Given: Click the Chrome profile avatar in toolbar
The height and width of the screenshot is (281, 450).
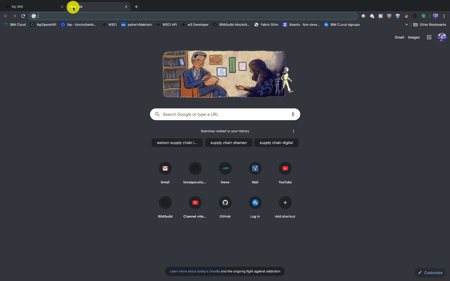Looking at the screenshot, I should (435, 16).
